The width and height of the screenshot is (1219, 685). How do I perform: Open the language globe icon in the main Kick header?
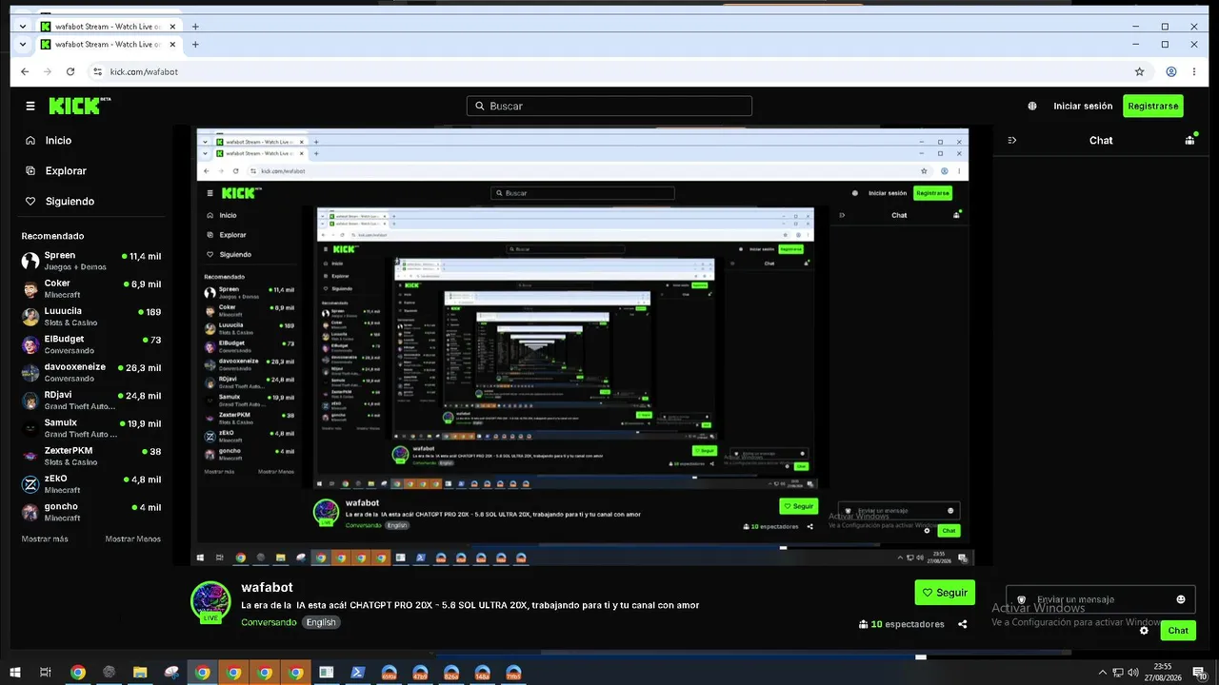tap(1032, 106)
